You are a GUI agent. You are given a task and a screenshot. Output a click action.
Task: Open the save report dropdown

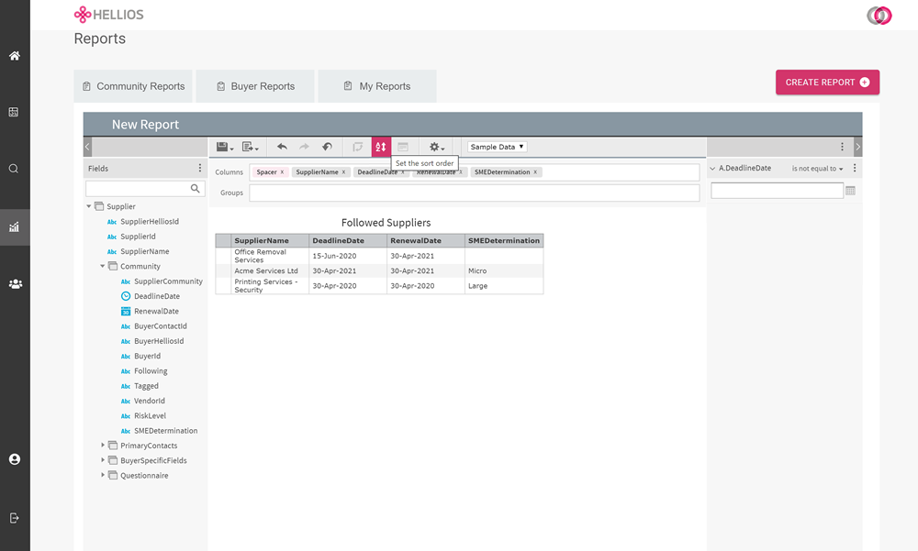tap(225, 147)
